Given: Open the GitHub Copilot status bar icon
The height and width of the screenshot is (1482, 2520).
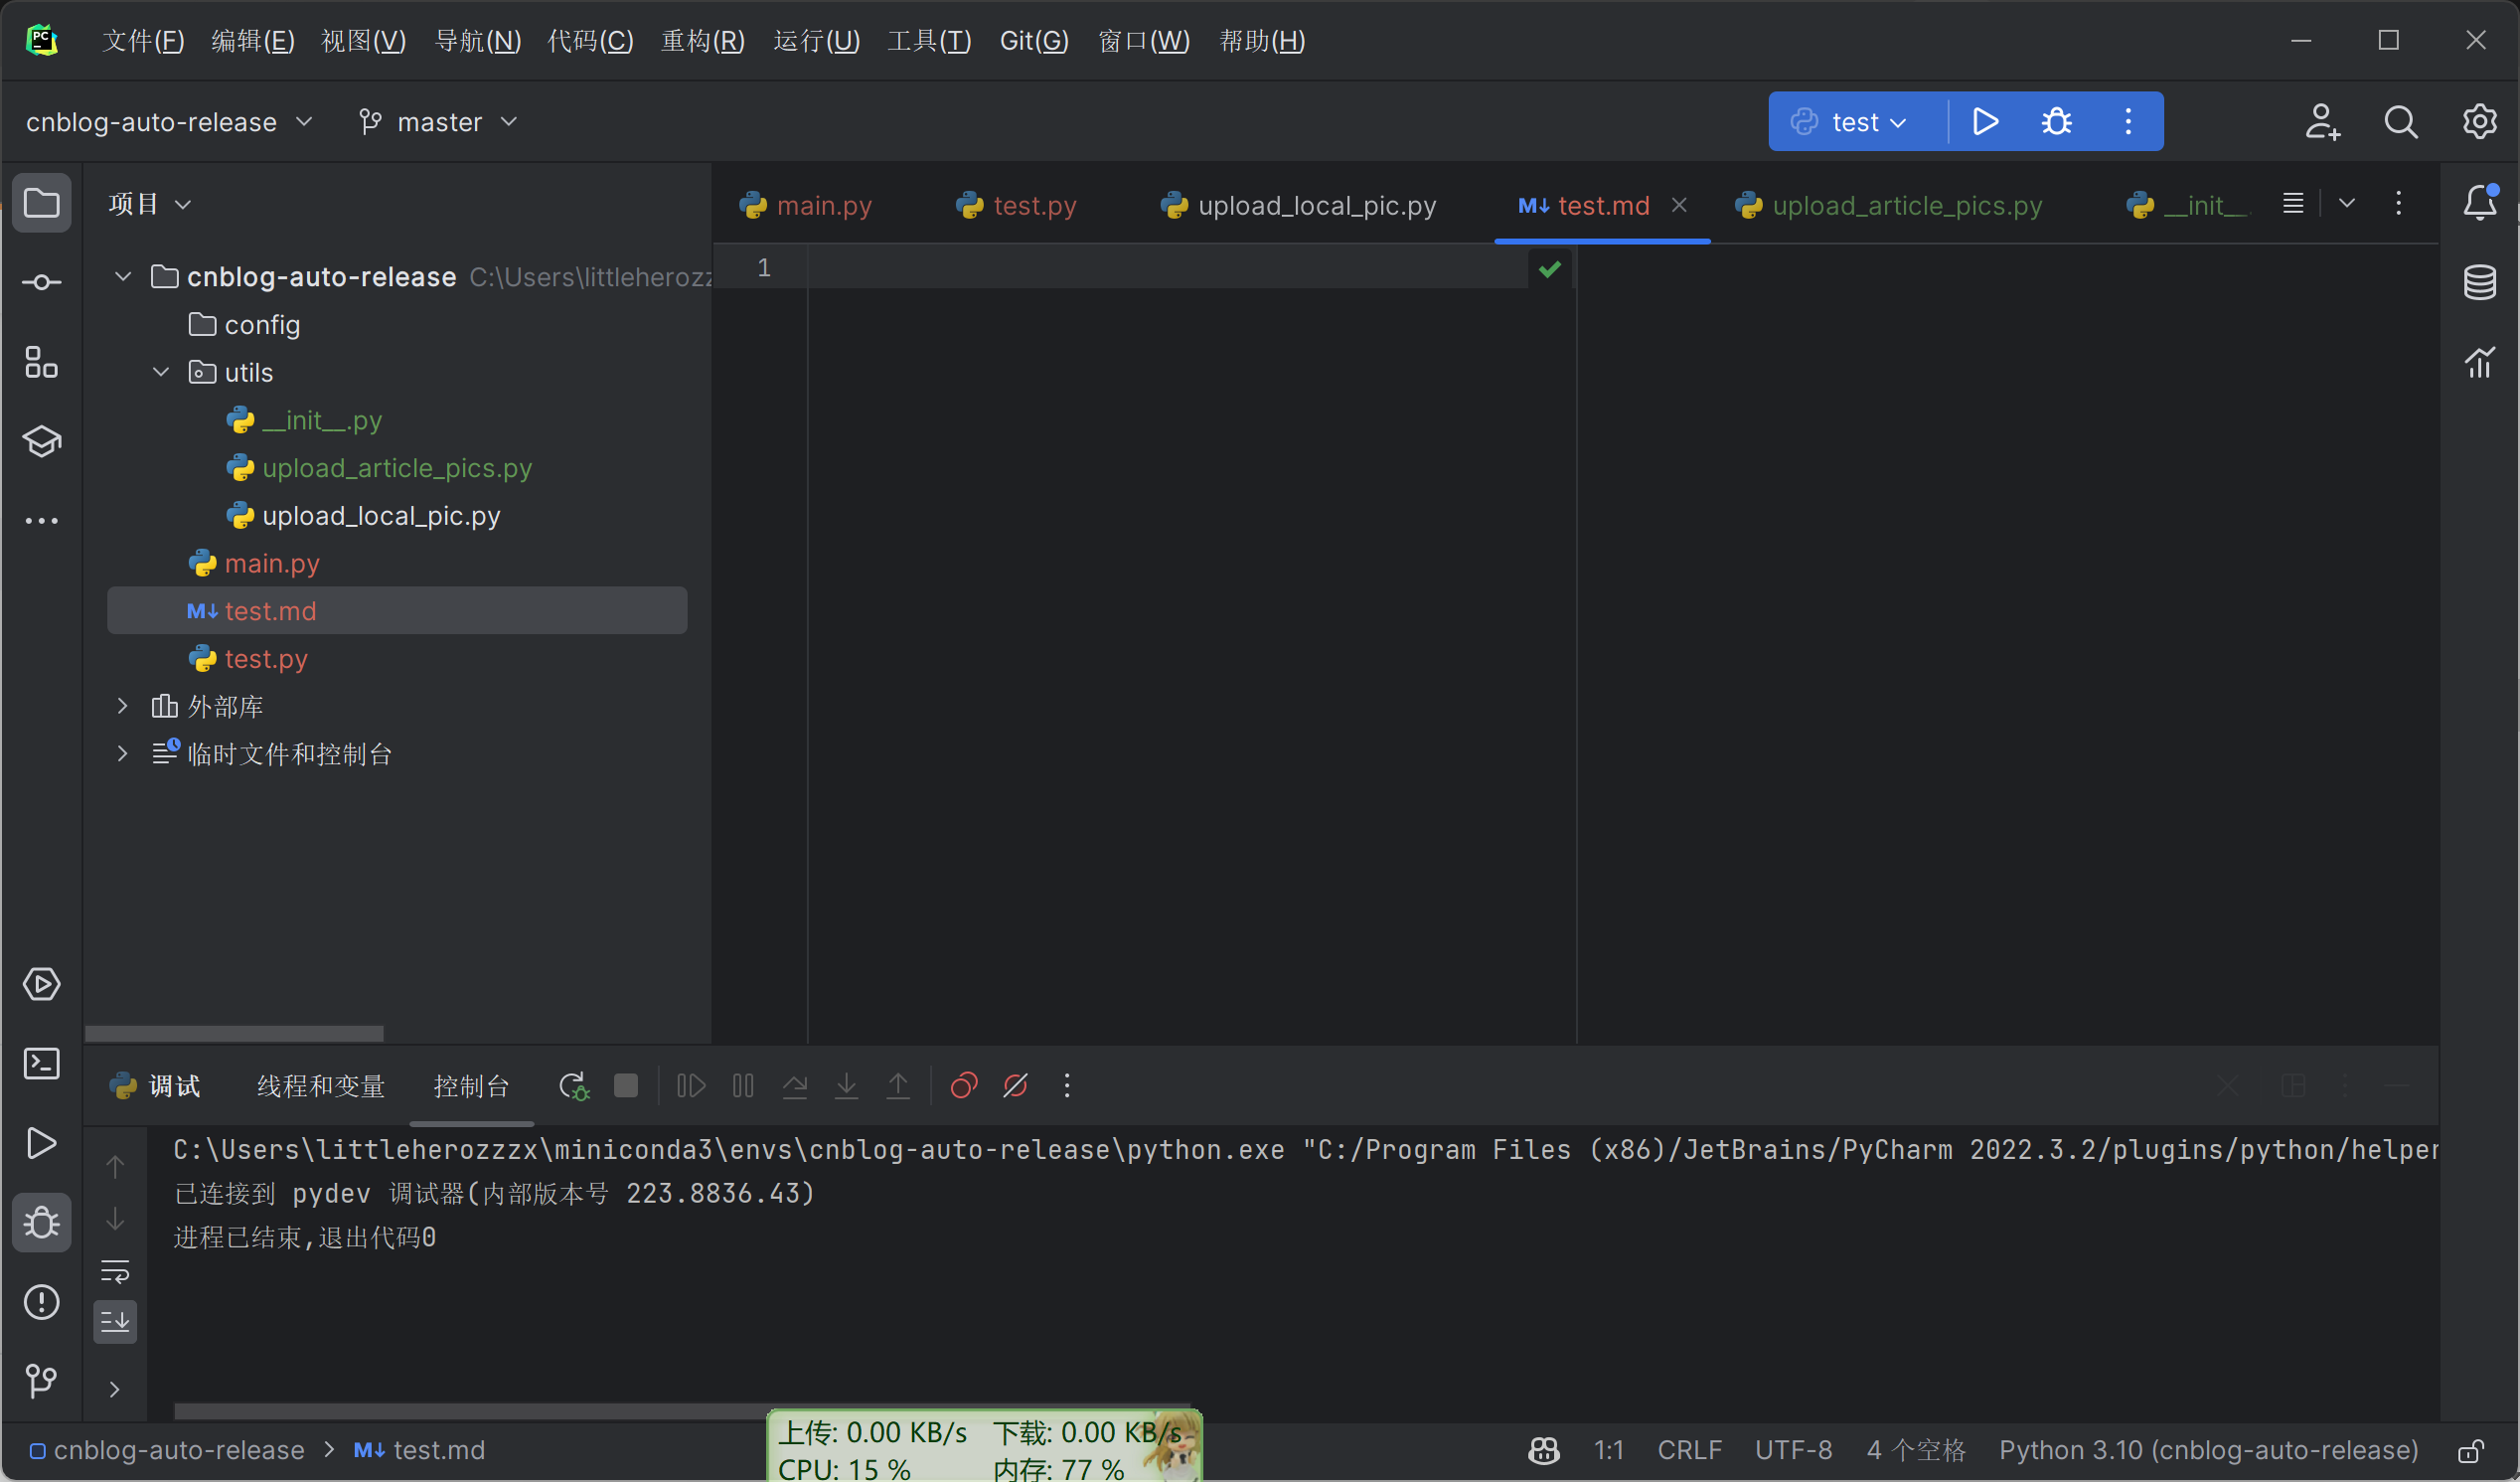Looking at the screenshot, I should 1544,1451.
